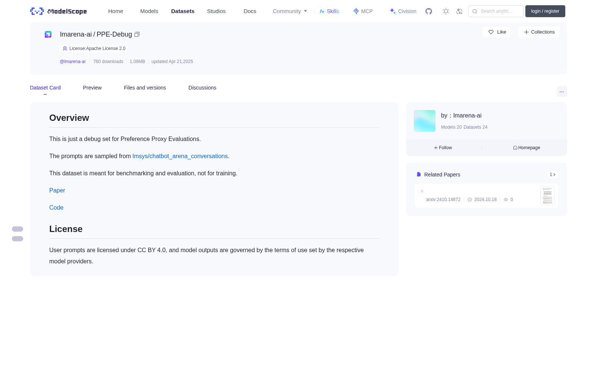Click the dataset avatar icon beside lmarena-ai
The height and width of the screenshot is (373, 597).
pos(48,34)
